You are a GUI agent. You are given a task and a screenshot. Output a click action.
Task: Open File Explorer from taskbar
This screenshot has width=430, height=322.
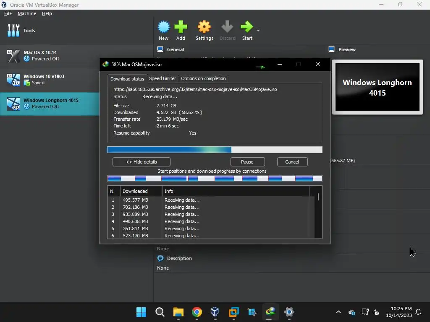pyautogui.click(x=178, y=312)
